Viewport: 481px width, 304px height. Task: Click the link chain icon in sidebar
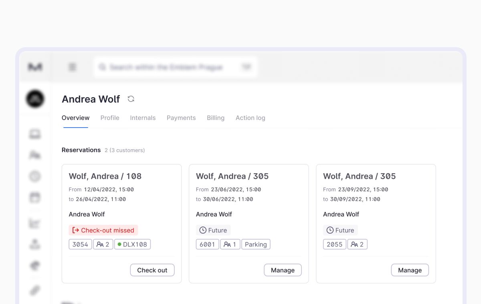(35, 290)
